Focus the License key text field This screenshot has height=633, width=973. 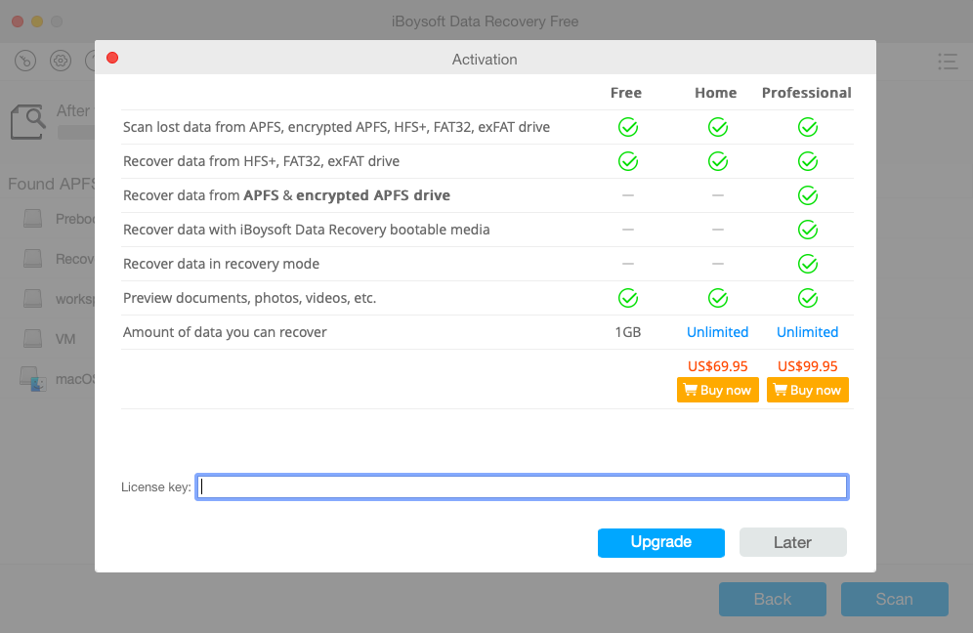pos(522,486)
